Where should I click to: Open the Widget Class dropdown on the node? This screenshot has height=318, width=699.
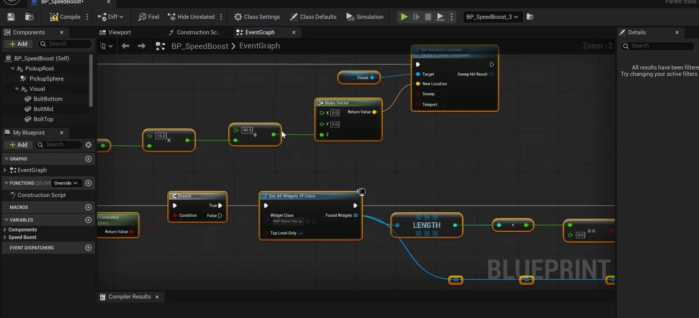click(x=287, y=221)
